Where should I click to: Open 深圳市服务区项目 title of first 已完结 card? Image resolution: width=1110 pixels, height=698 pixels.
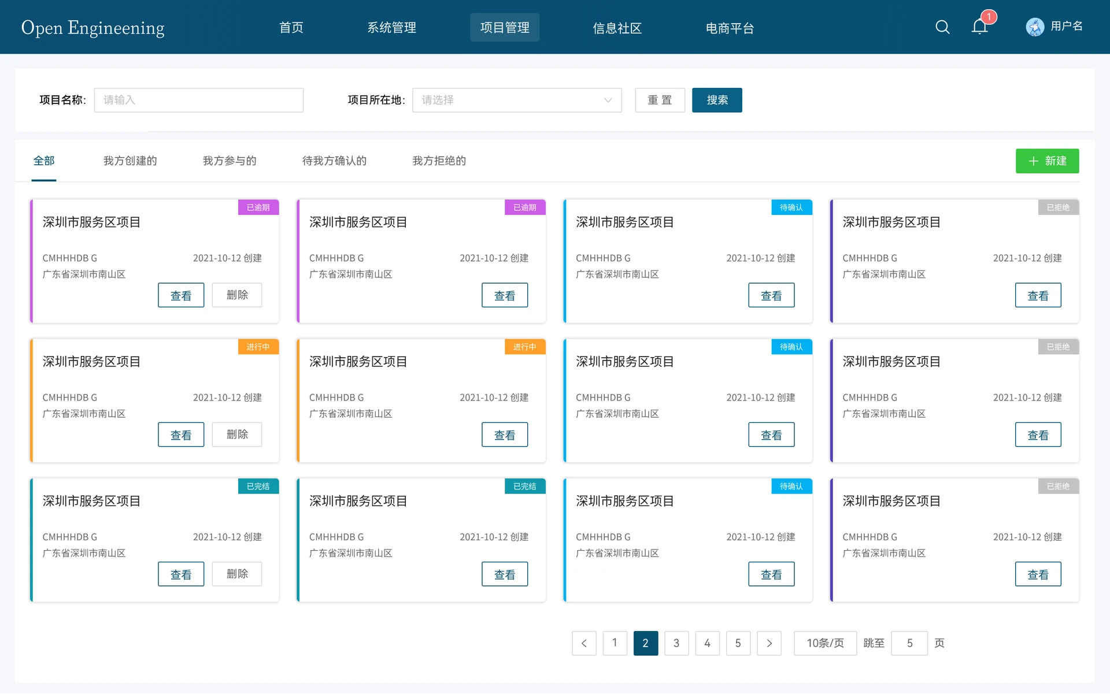pyautogui.click(x=91, y=502)
